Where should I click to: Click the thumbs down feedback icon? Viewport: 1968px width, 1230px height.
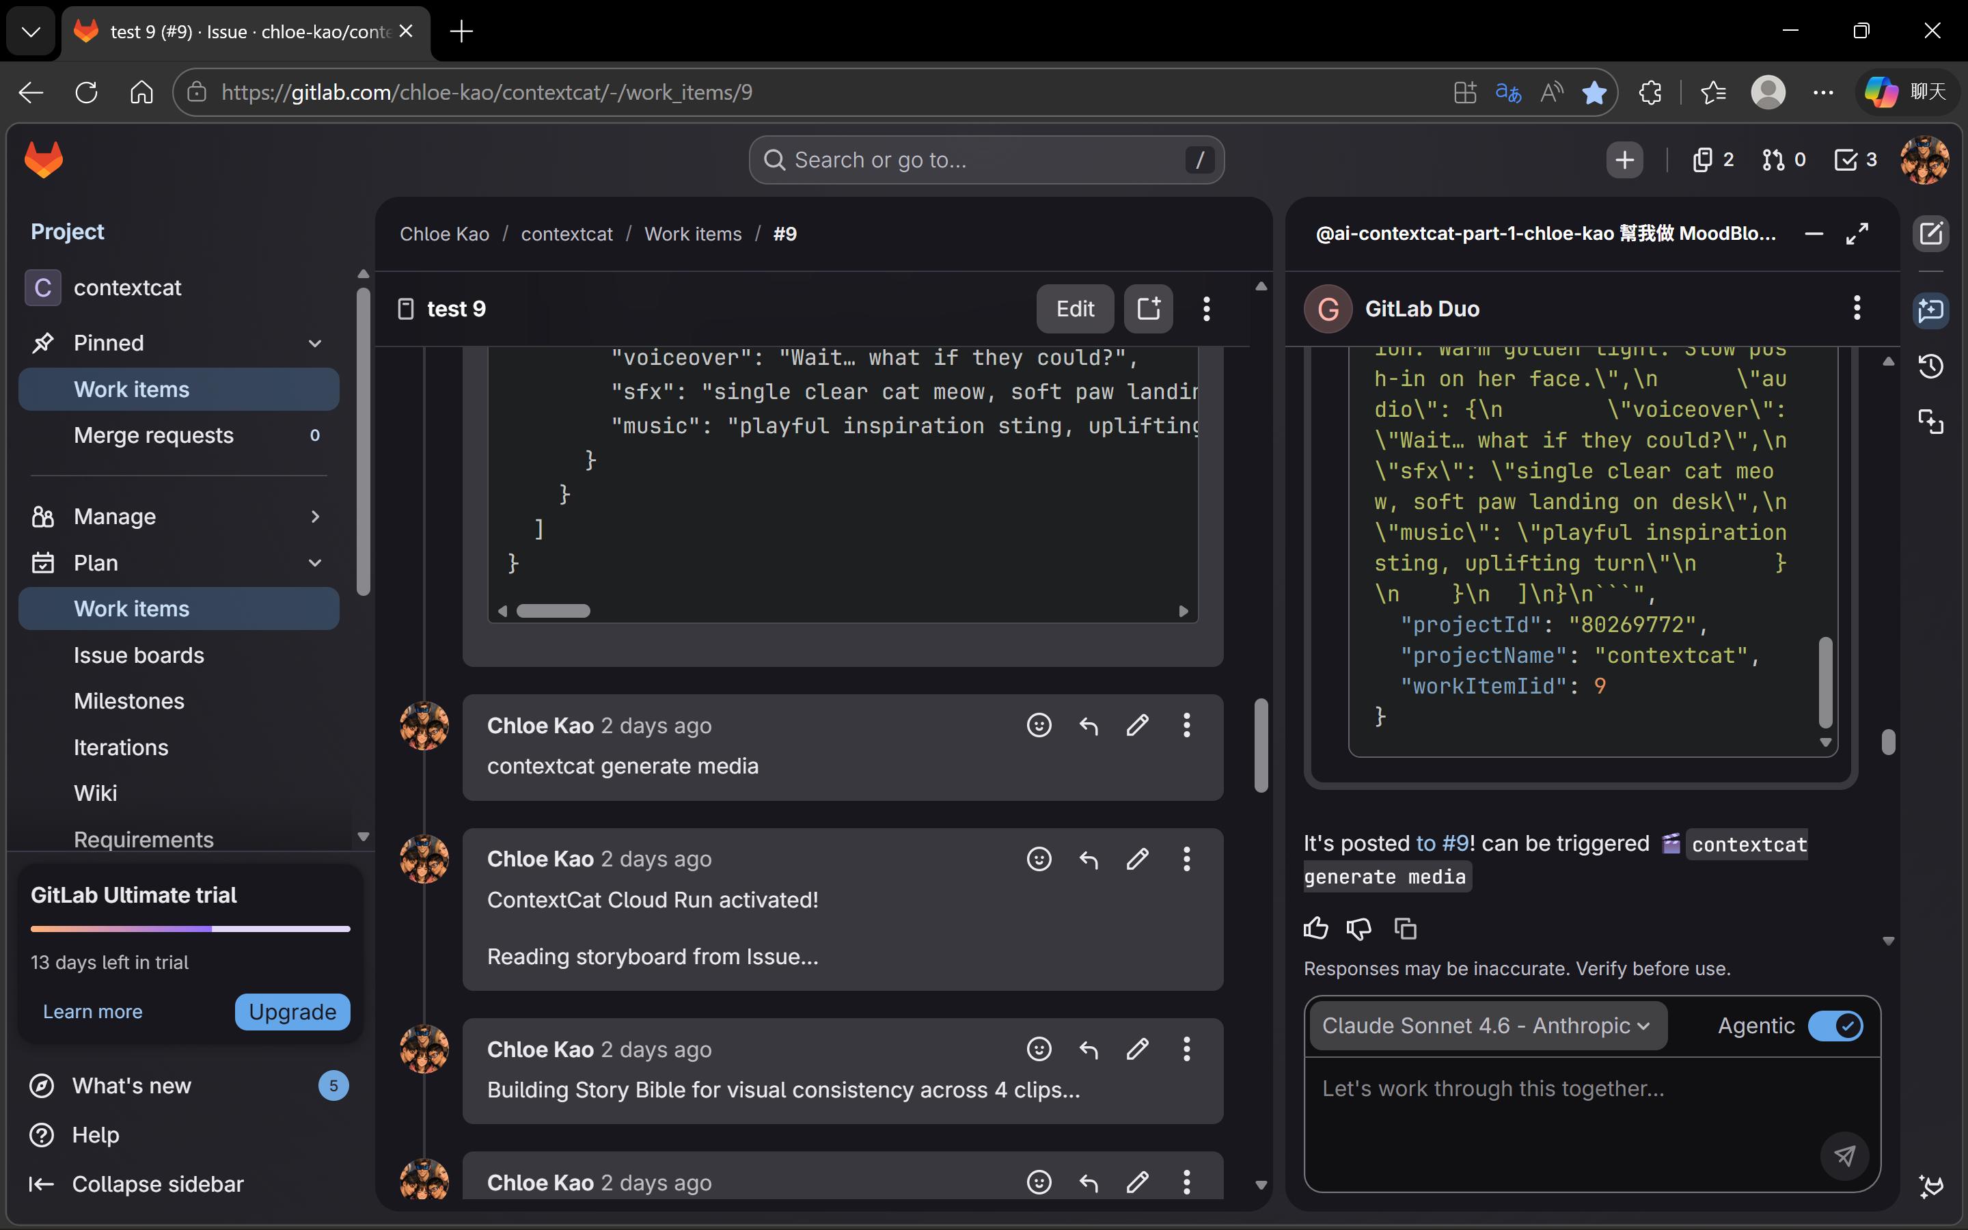point(1359,928)
